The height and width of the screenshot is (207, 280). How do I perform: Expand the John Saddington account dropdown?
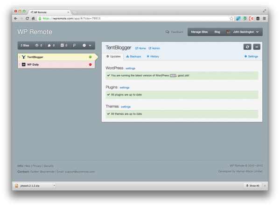coord(243,32)
